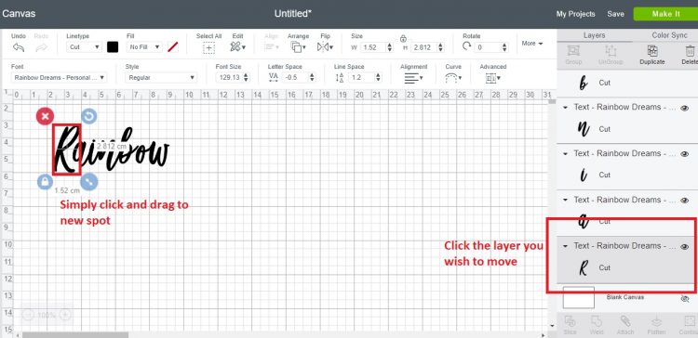This screenshot has height=338, width=698.
Task: Click the Letter Space VA icon
Action: (x=274, y=77)
